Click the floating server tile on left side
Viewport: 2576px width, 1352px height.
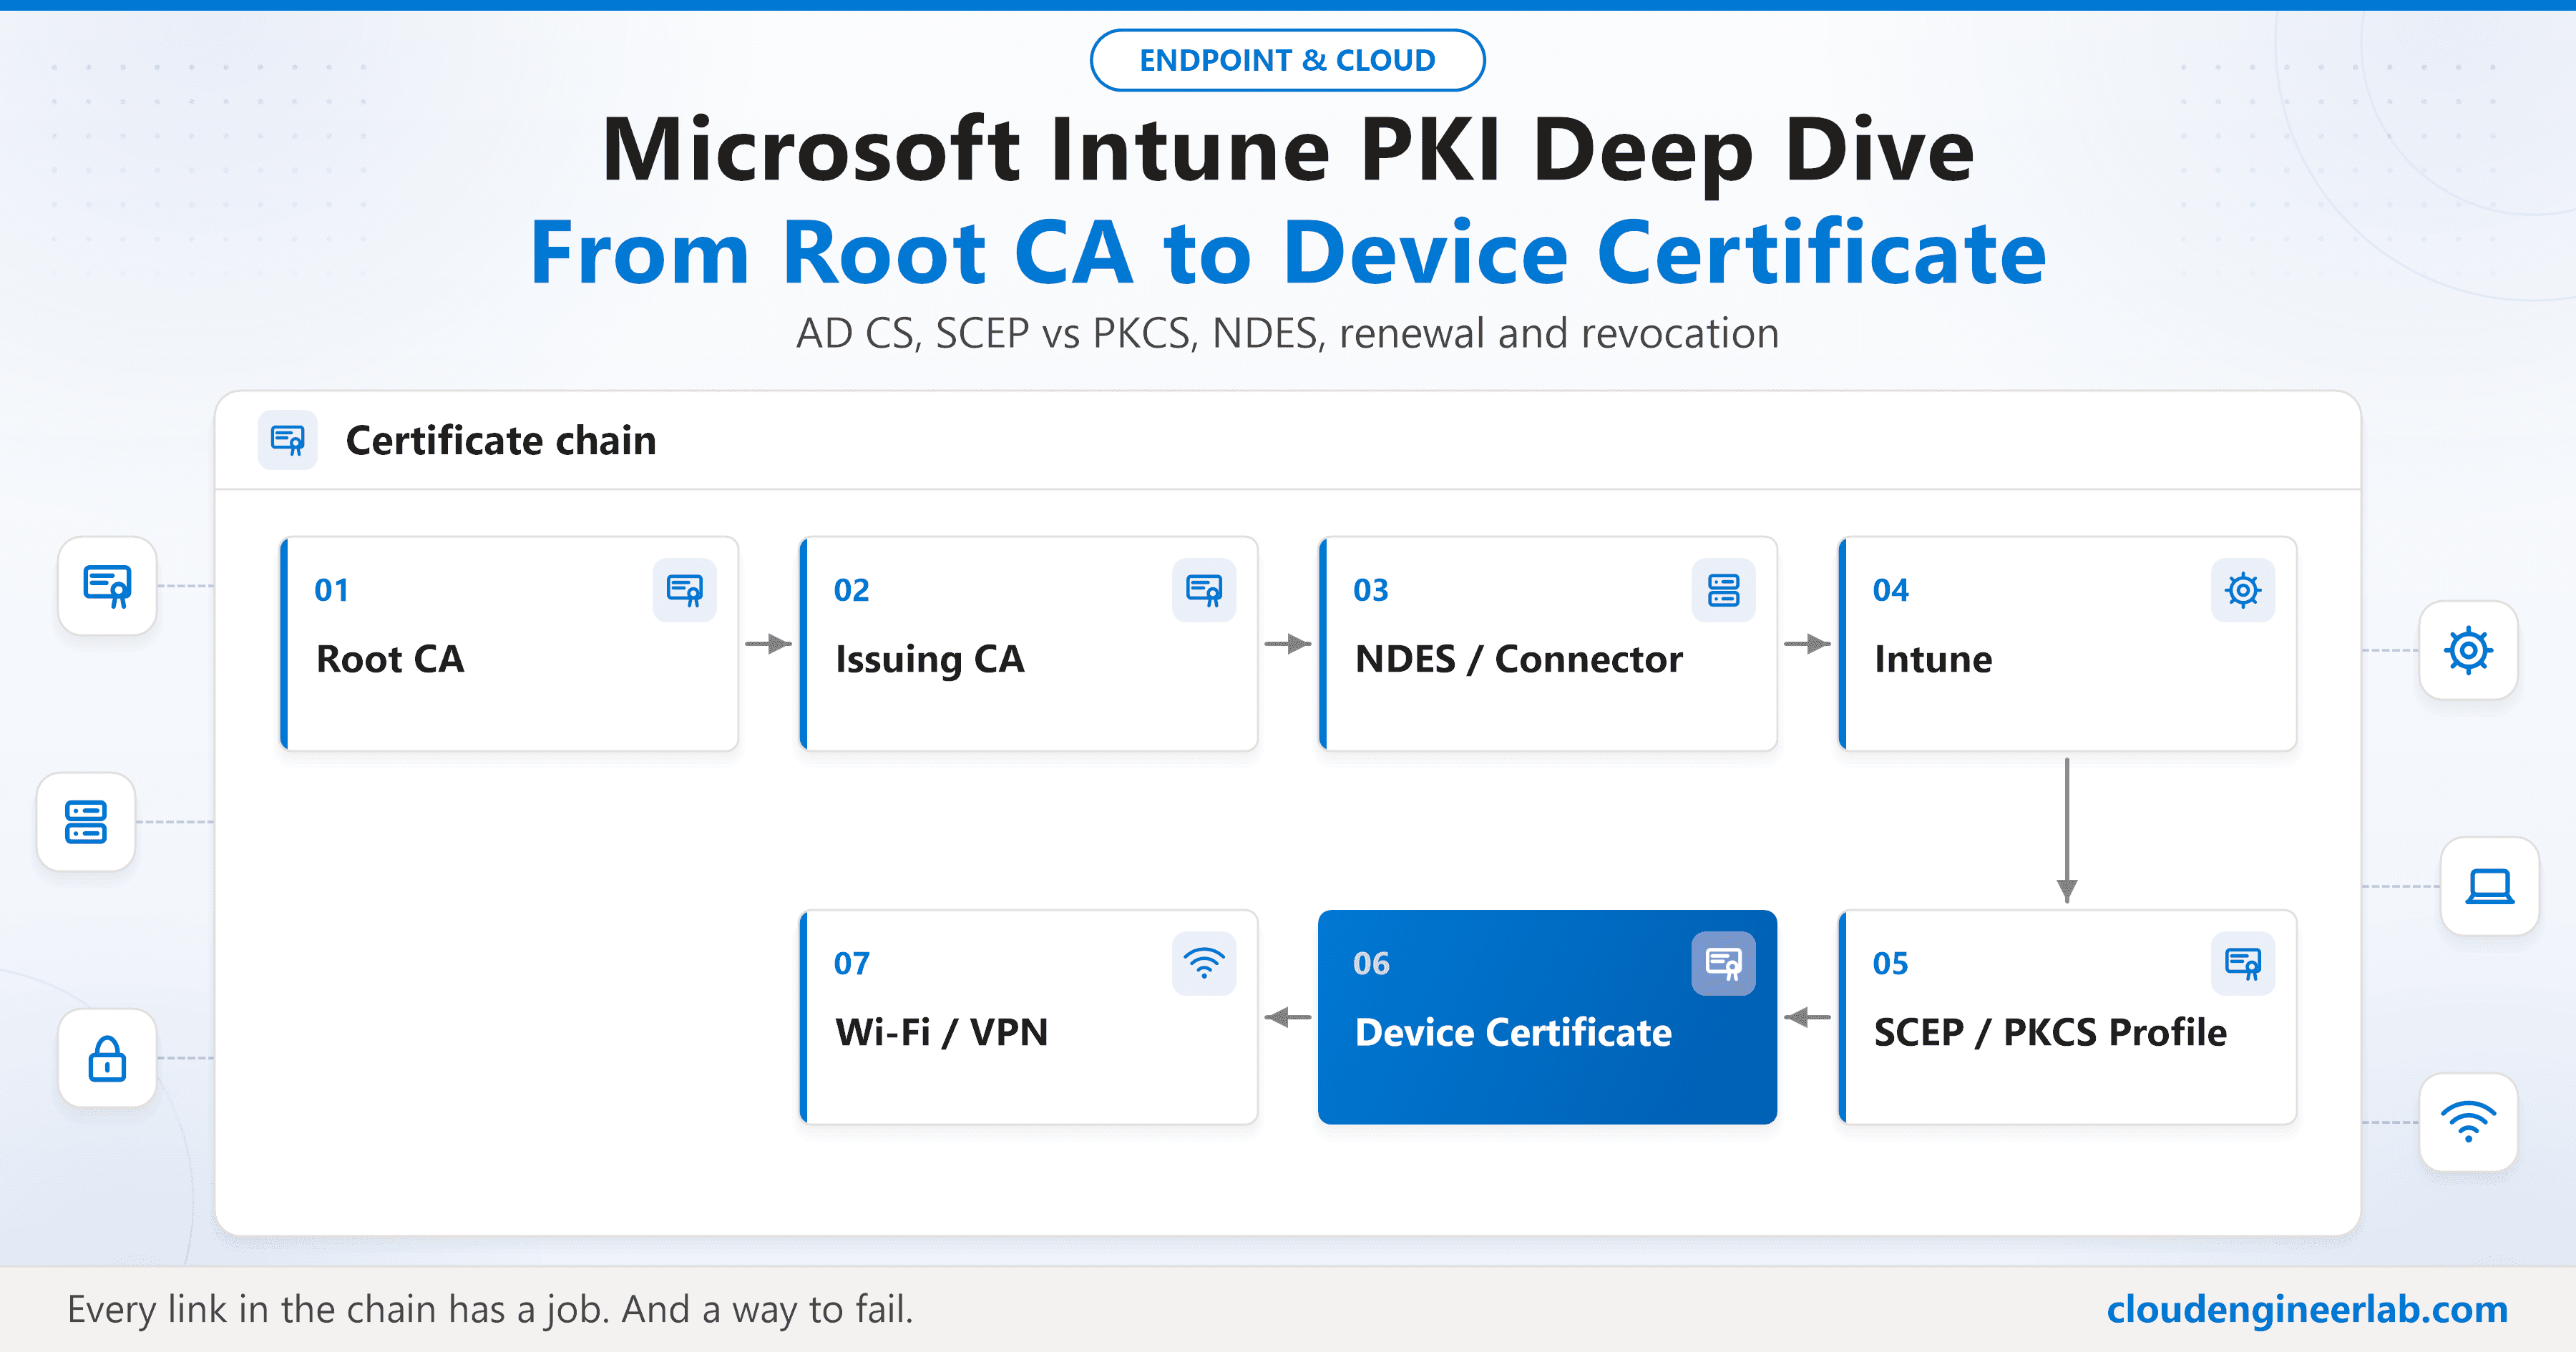pyautogui.click(x=86, y=822)
